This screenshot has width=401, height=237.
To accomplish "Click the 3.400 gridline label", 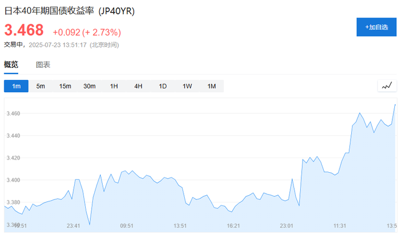I will coord(13,180).
